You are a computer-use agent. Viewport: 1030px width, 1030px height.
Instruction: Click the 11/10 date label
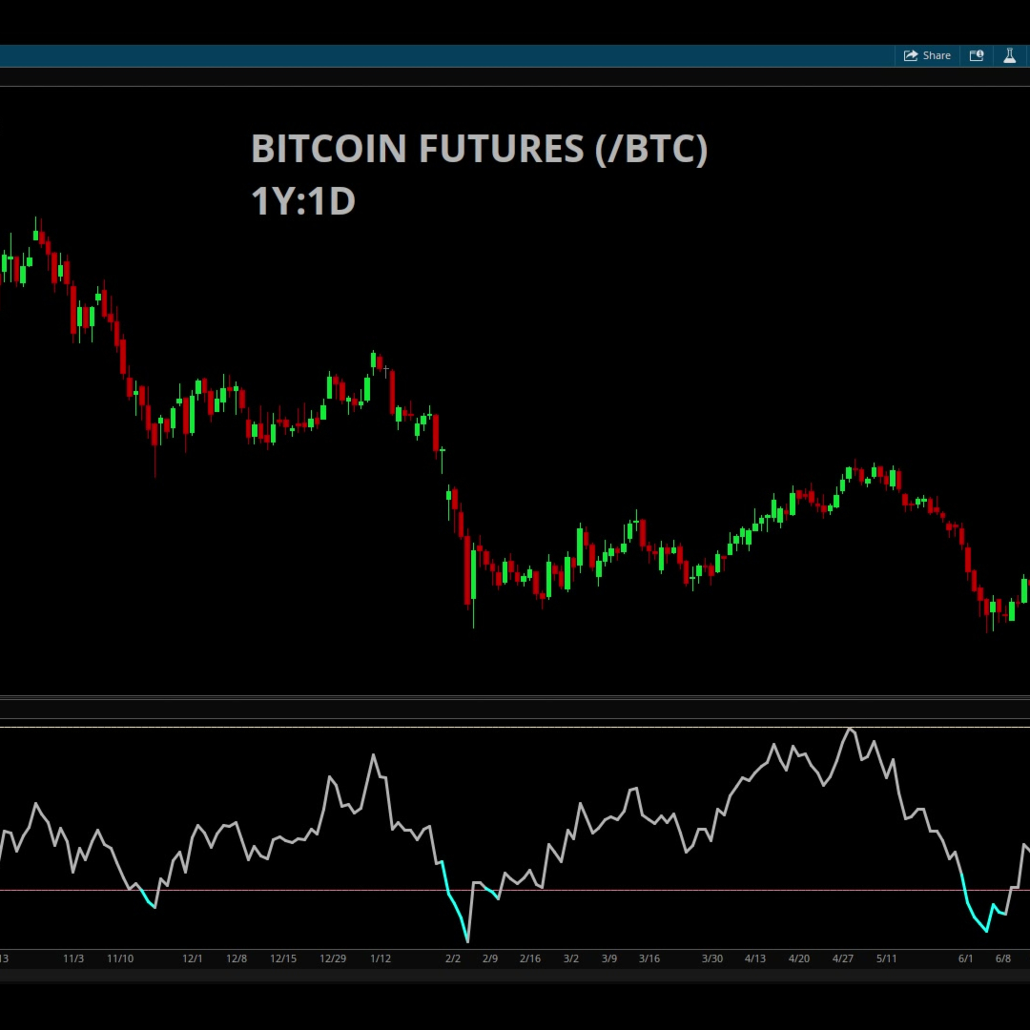(x=121, y=959)
